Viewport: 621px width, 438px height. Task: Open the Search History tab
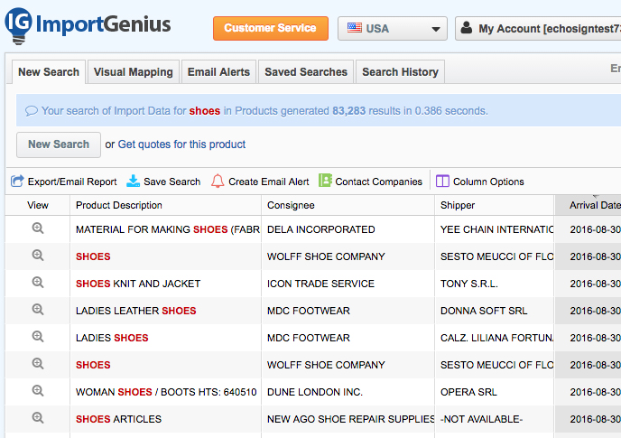pyautogui.click(x=400, y=71)
